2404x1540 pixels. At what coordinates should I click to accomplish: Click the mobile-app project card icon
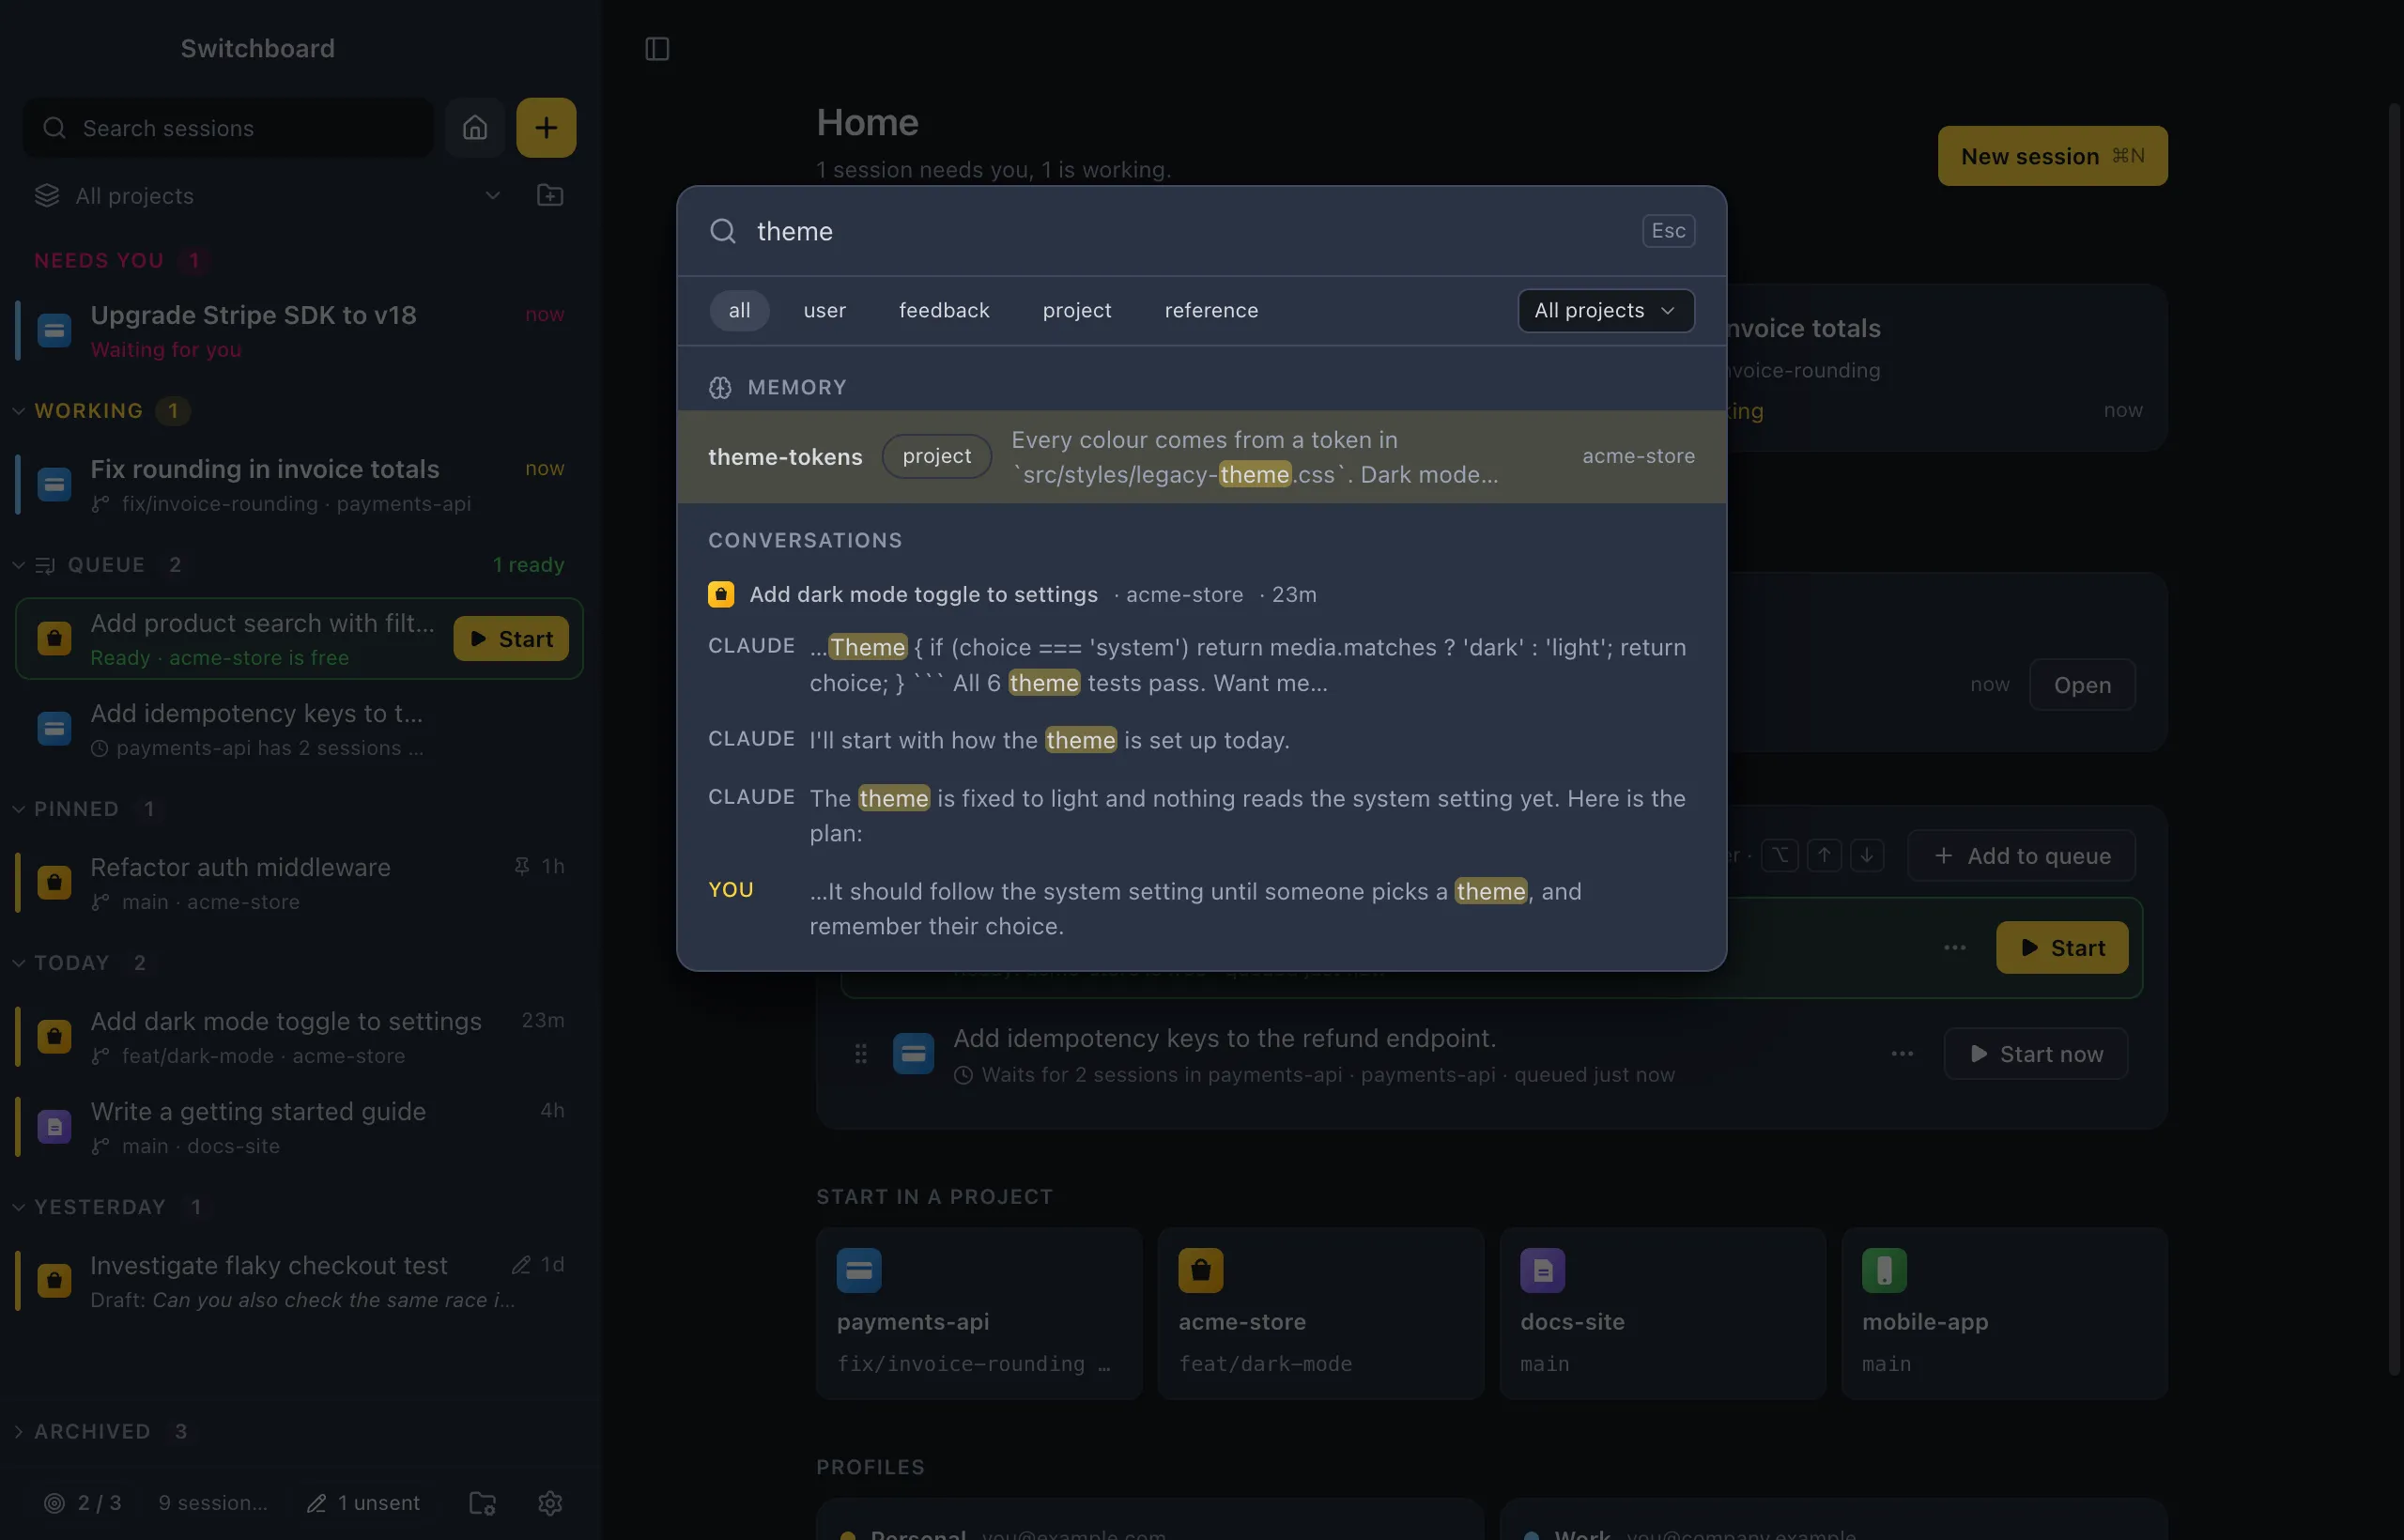click(1885, 1270)
